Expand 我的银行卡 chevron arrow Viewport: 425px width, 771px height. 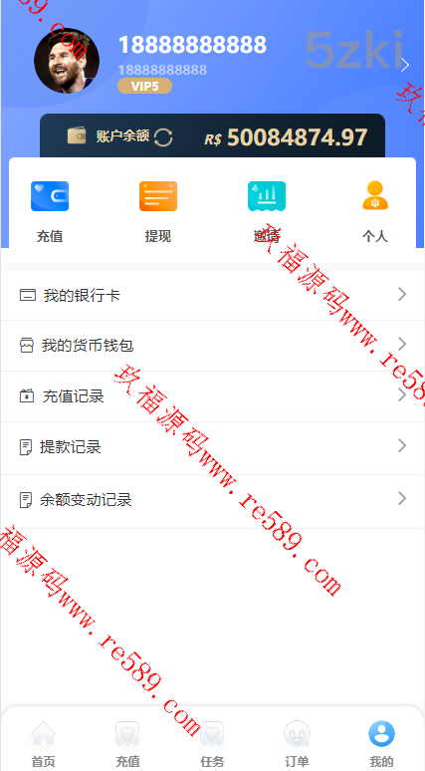[x=402, y=295]
